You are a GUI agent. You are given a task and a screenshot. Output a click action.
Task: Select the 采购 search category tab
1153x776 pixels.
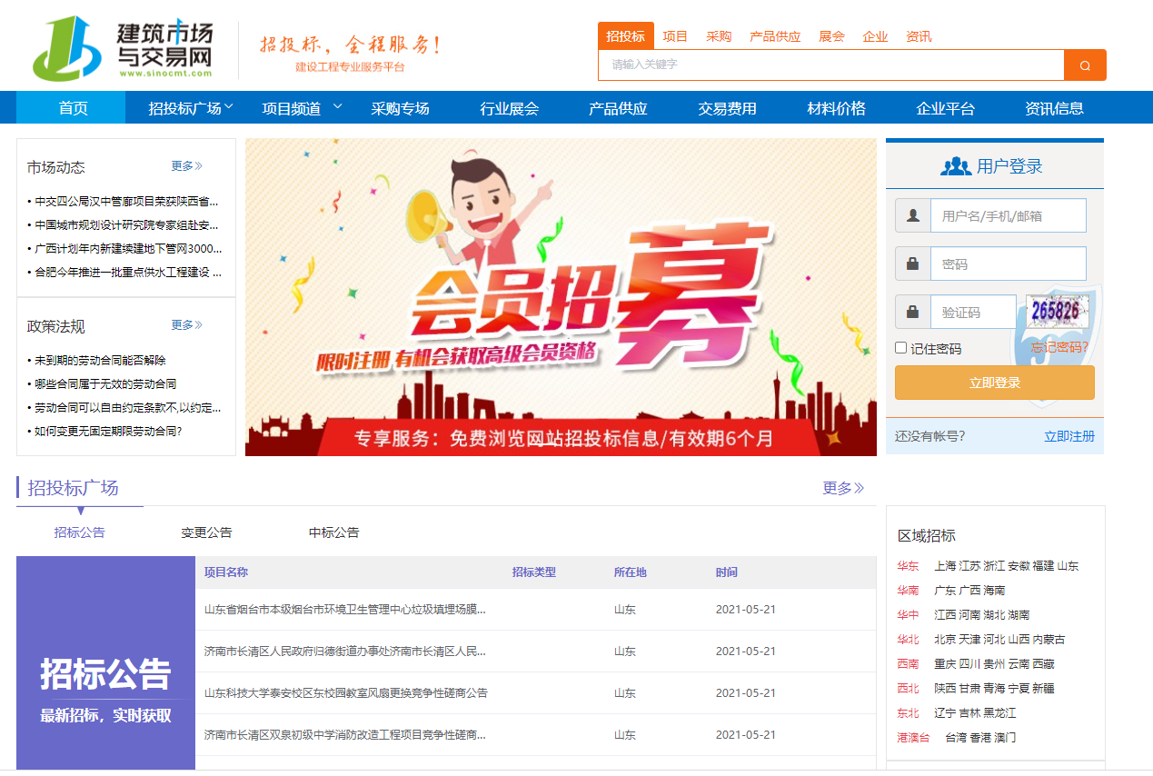(719, 36)
